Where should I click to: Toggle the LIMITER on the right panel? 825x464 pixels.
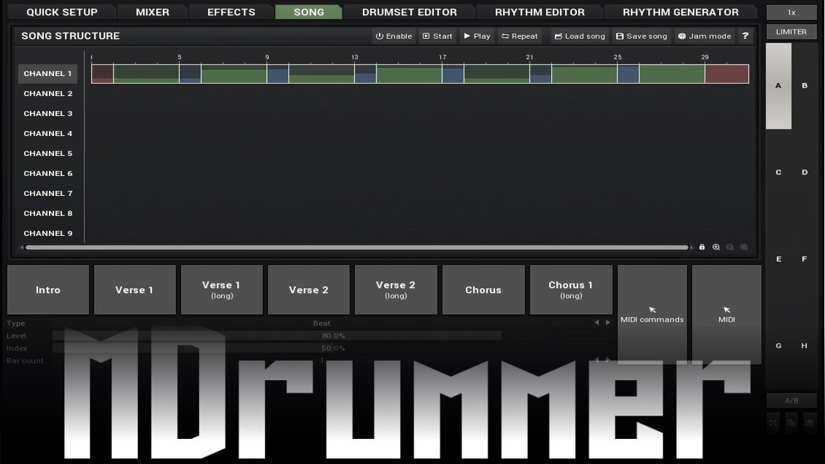(x=791, y=32)
